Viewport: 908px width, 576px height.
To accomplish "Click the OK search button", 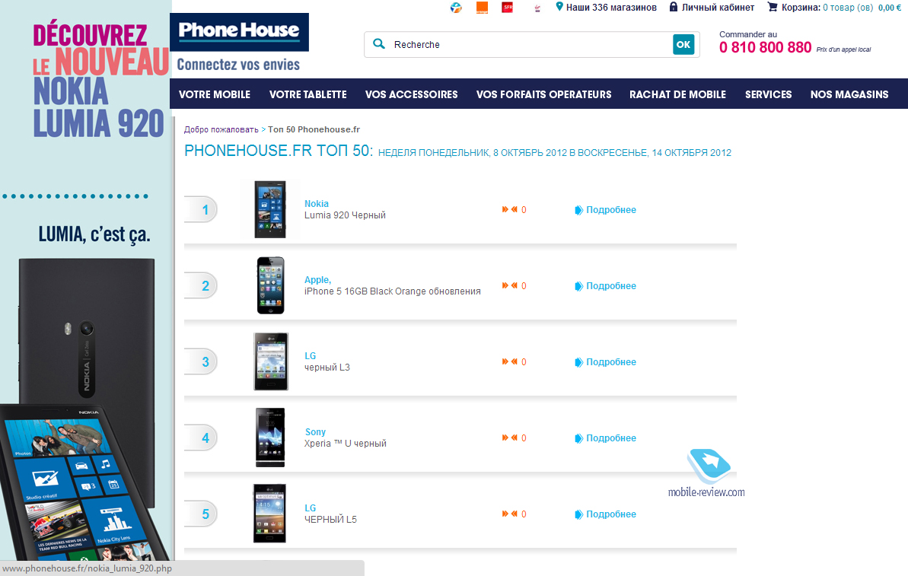I will [683, 45].
